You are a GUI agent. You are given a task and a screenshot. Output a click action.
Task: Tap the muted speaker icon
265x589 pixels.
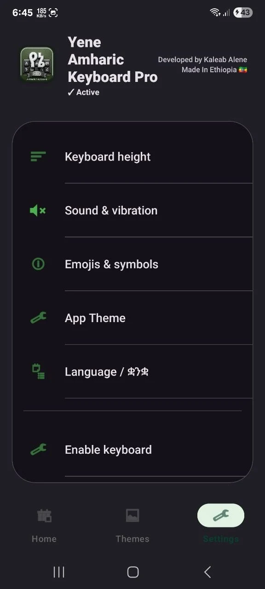point(38,211)
